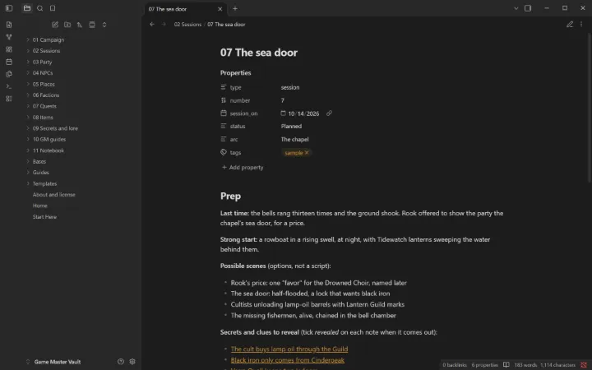Expand the 11 Notebook folder
Image resolution: width=592 pixels, height=370 pixels.
coord(48,150)
